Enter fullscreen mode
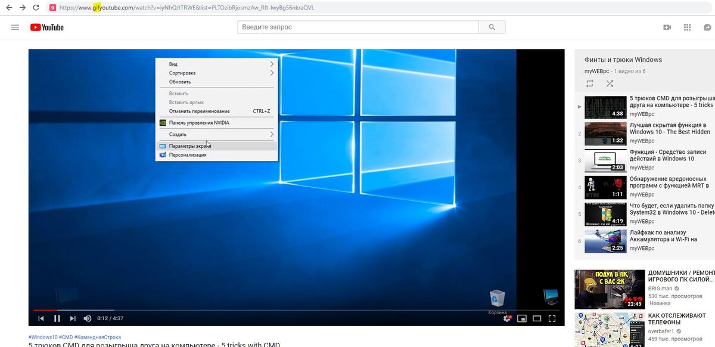 [x=552, y=318]
